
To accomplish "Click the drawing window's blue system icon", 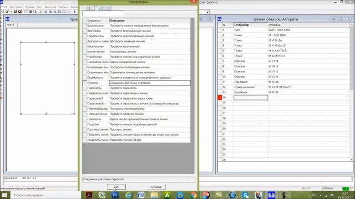I will pos(7,19).
